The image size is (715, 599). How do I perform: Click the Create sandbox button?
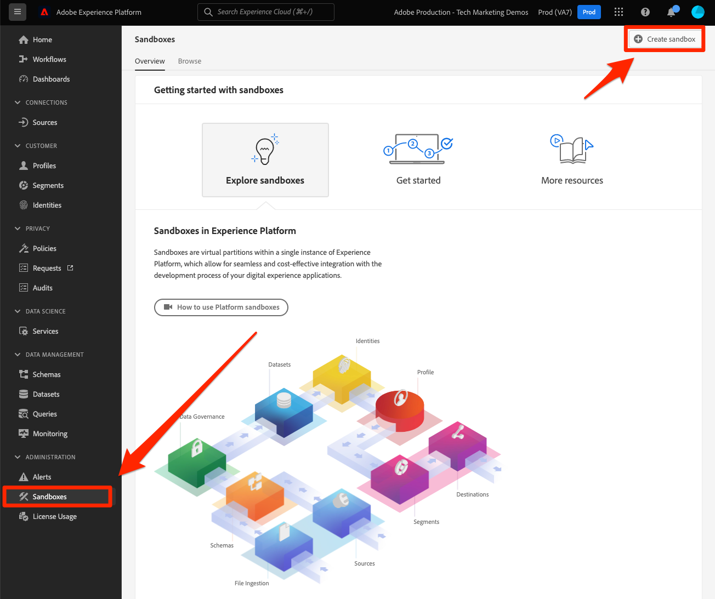click(665, 39)
